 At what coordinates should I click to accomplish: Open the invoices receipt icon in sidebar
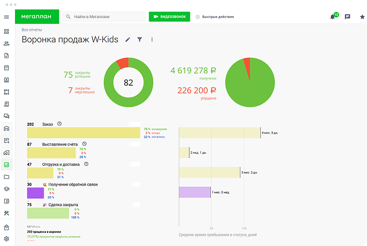click(6, 104)
